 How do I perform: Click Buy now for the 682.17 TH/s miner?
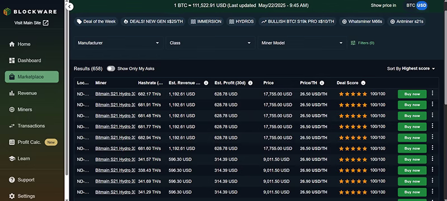tap(412, 94)
